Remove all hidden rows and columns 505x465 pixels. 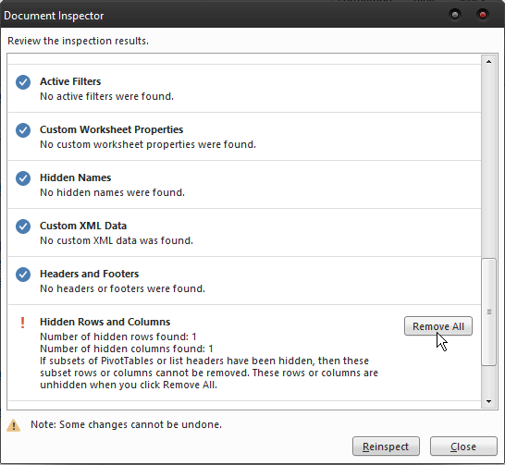click(438, 326)
